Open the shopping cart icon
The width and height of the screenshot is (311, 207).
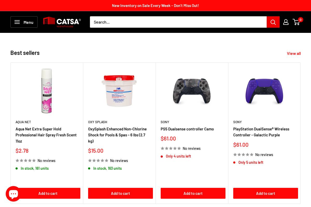click(x=296, y=22)
